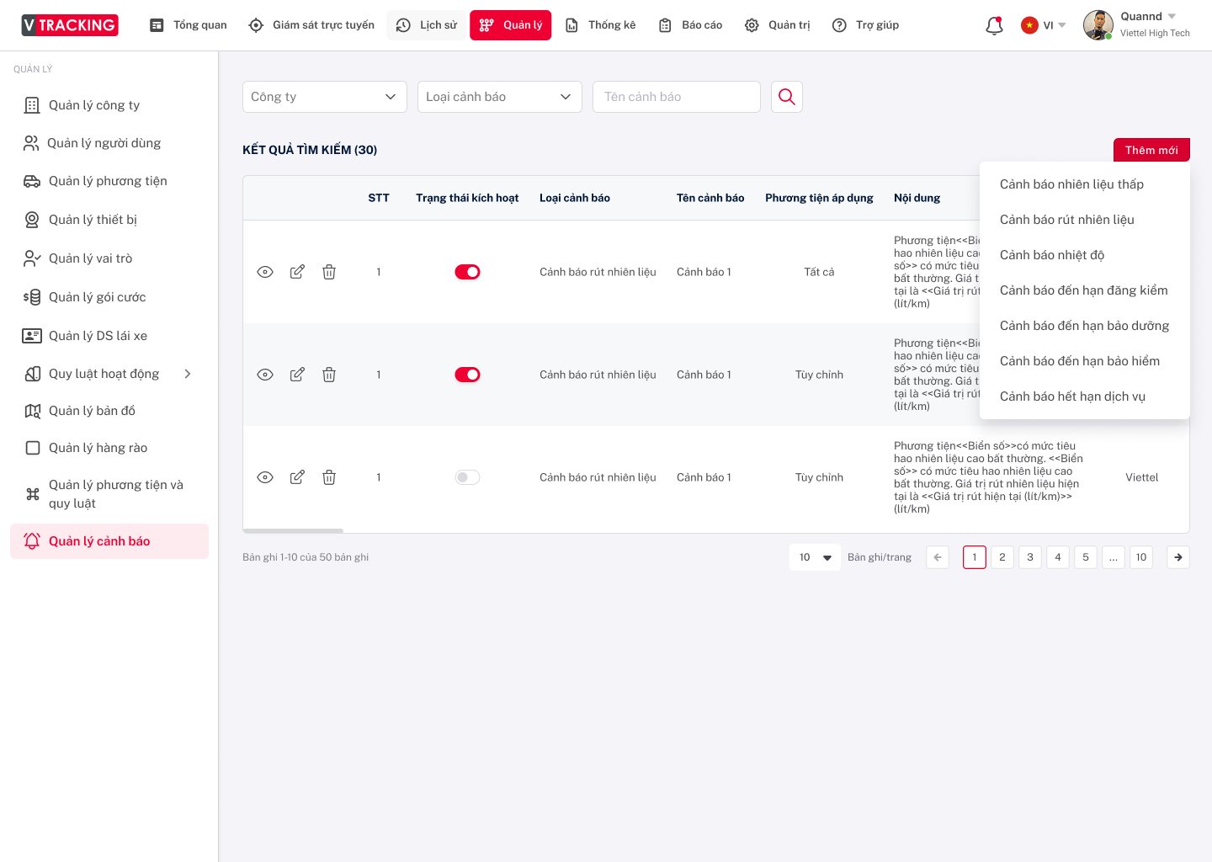The image size is (1212, 862).
Task: Choose Cảnh báo nhiệt độ option
Action: pos(1085,255)
